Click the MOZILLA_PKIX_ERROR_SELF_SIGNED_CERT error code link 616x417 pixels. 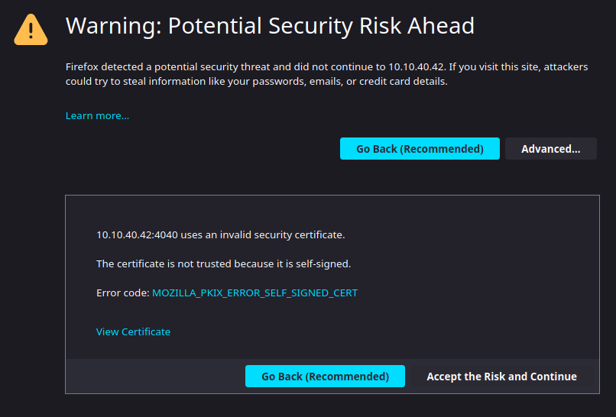[255, 293]
